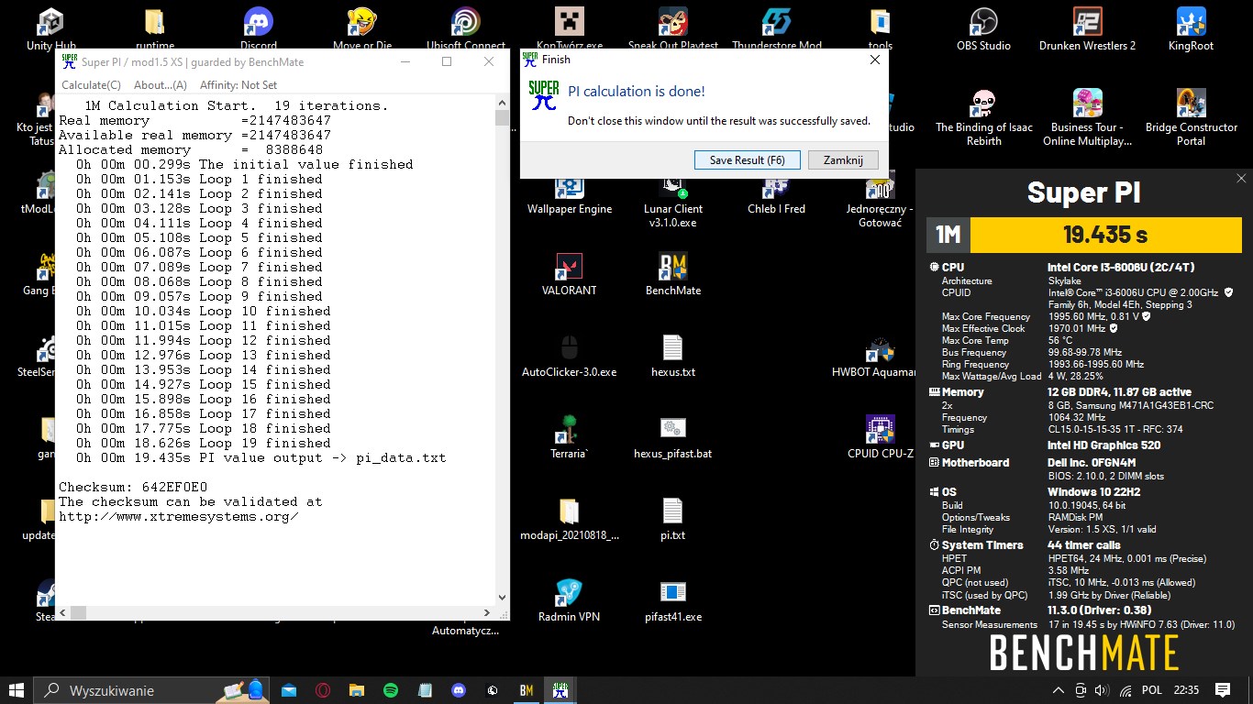
Task: Run the hexus_pifast.bat file icon
Action: coord(673,437)
